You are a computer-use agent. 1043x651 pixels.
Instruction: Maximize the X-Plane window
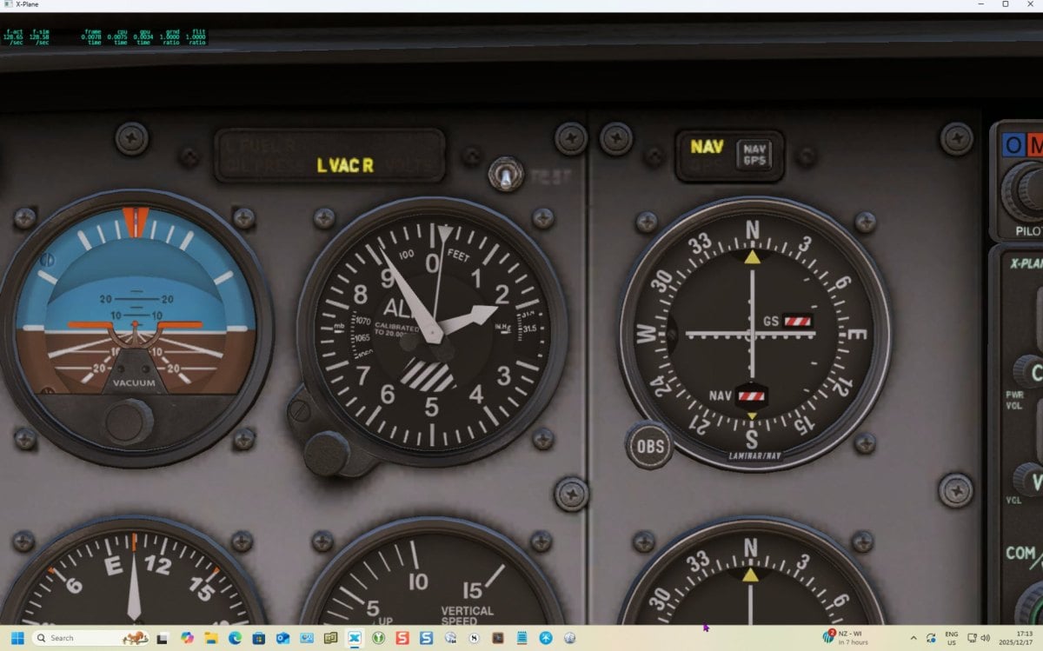[x=1005, y=4]
